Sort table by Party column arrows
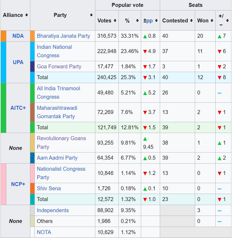233x238 pixels. coord(91,15)
